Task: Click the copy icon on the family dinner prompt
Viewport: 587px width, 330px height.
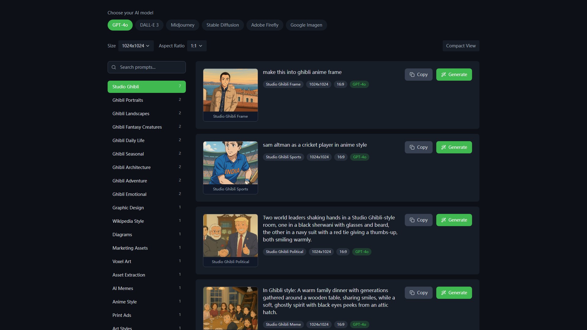Action: tap(412, 293)
